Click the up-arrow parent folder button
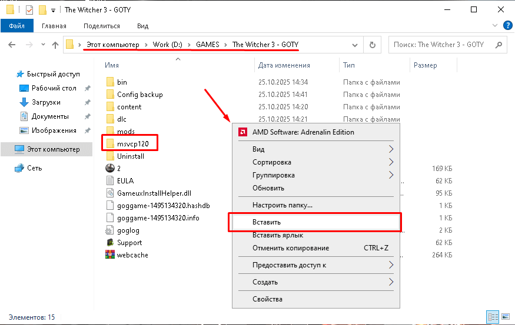The width and height of the screenshot is (515, 325). [55, 45]
